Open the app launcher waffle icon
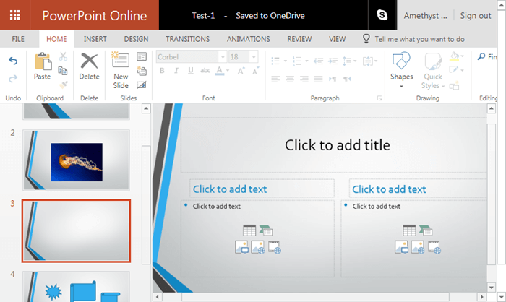 click(x=14, y=15)
